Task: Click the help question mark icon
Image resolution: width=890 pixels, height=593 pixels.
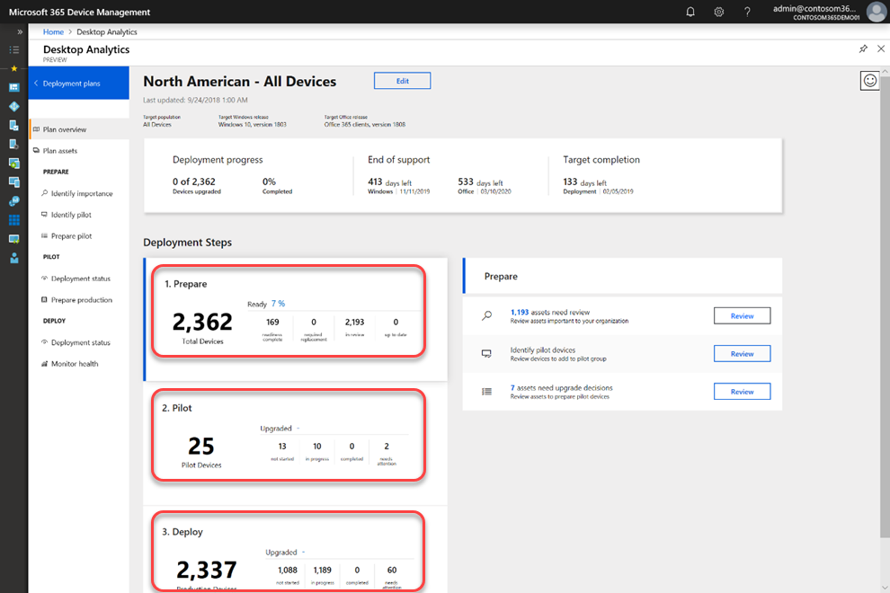Action: [747, 12]
